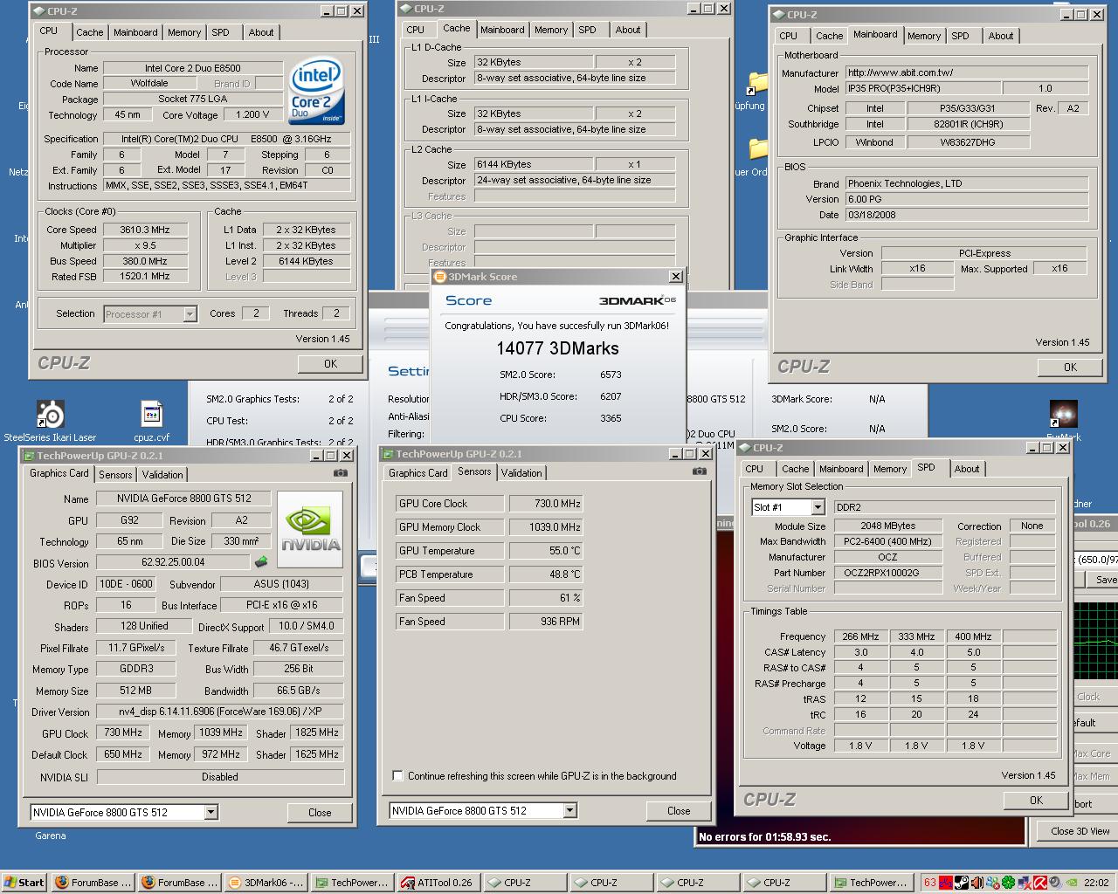Click the Intel Core 2 Duo logo in CPU-Z

(x=316, y=91)
